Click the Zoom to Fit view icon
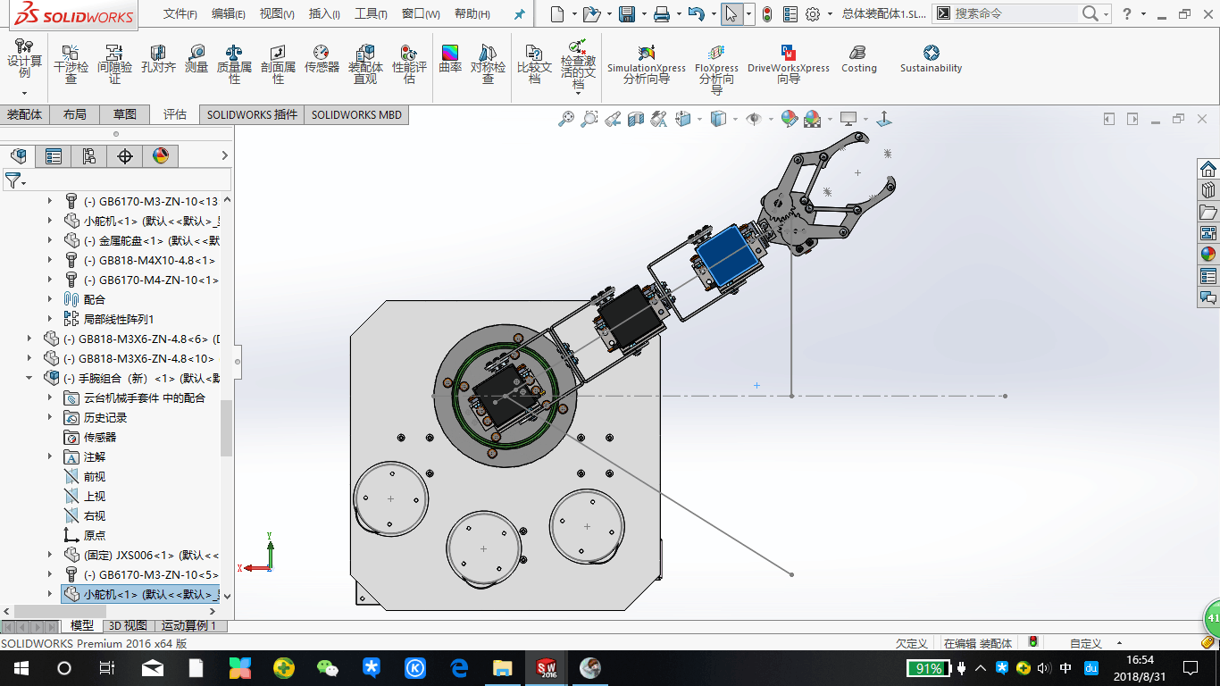Screen dimensions: 1220x686 click(x=566, y=119)
